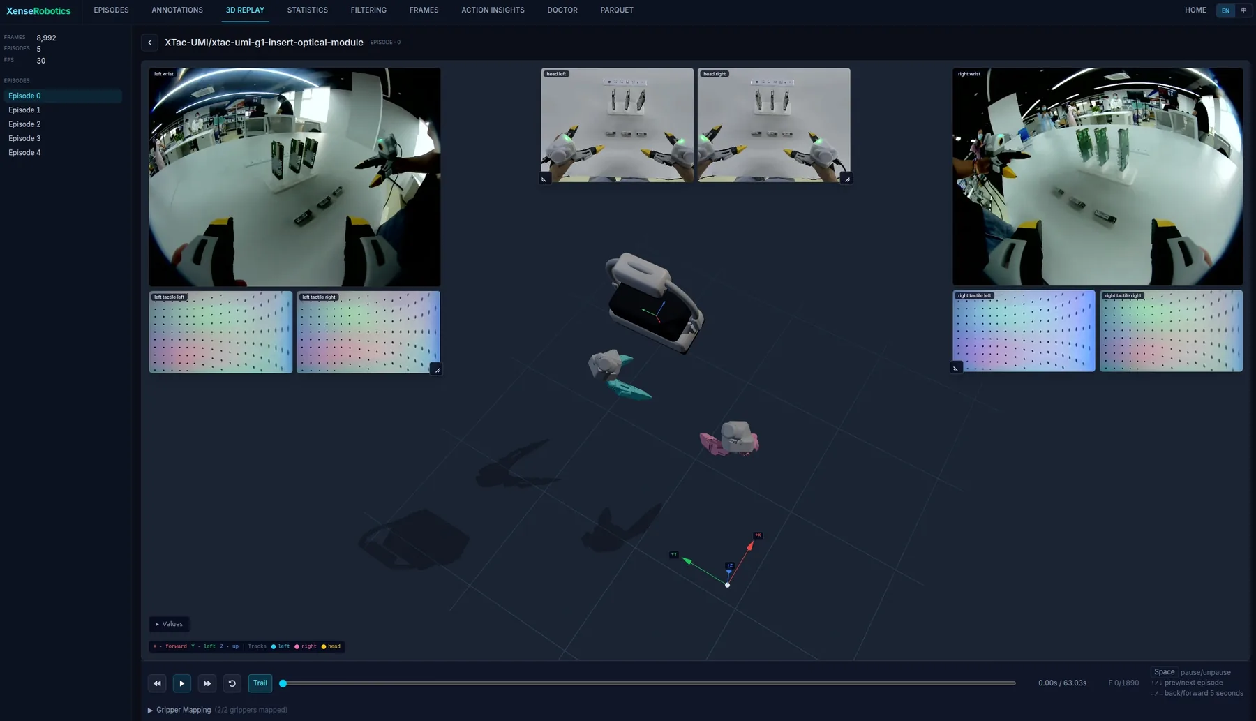Switch to the Statistics tab

[x=308, y=10]
